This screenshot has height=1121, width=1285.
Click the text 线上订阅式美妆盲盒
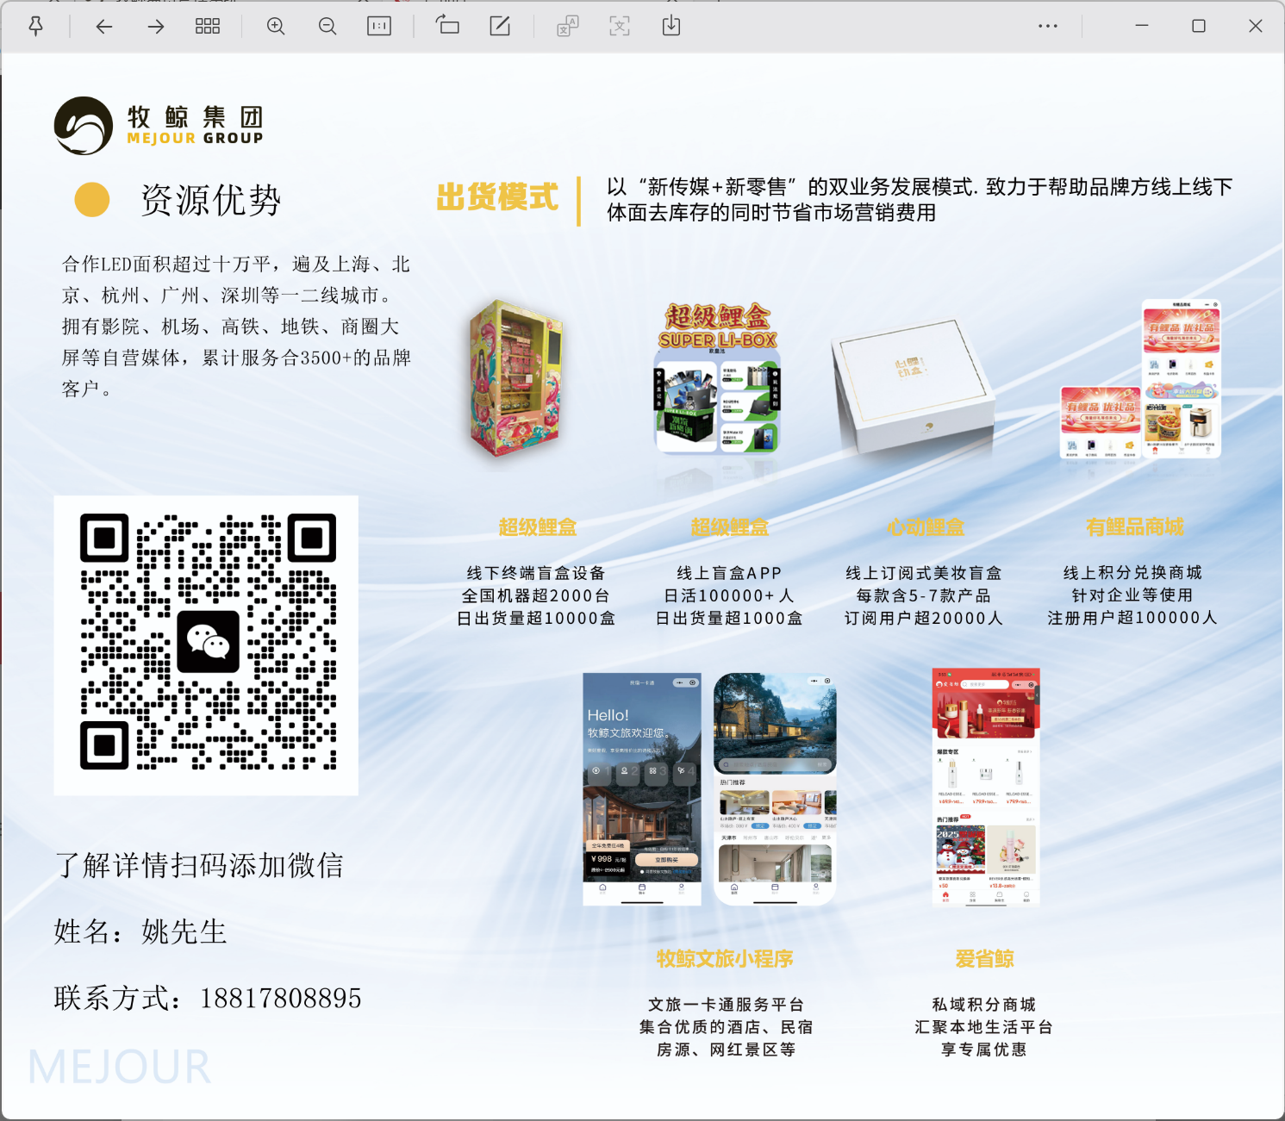[924, 573]
